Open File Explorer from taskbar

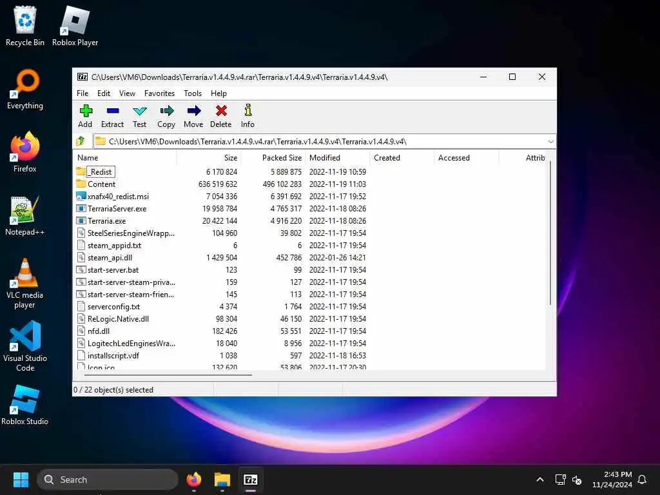[222, 480]
